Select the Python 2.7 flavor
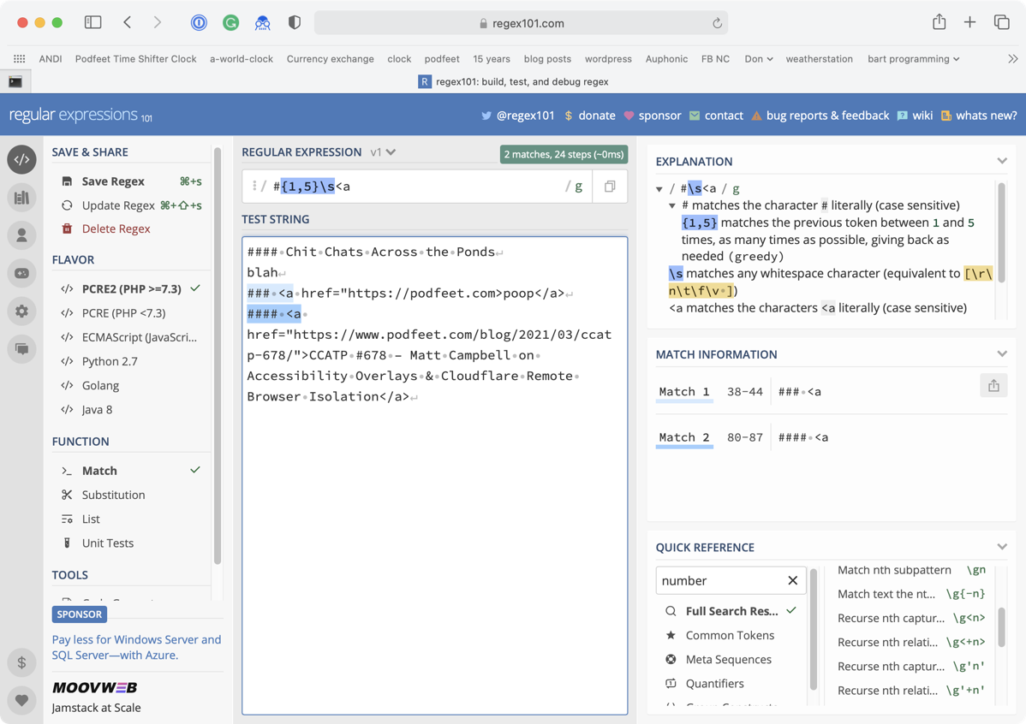 click(110, 361)
